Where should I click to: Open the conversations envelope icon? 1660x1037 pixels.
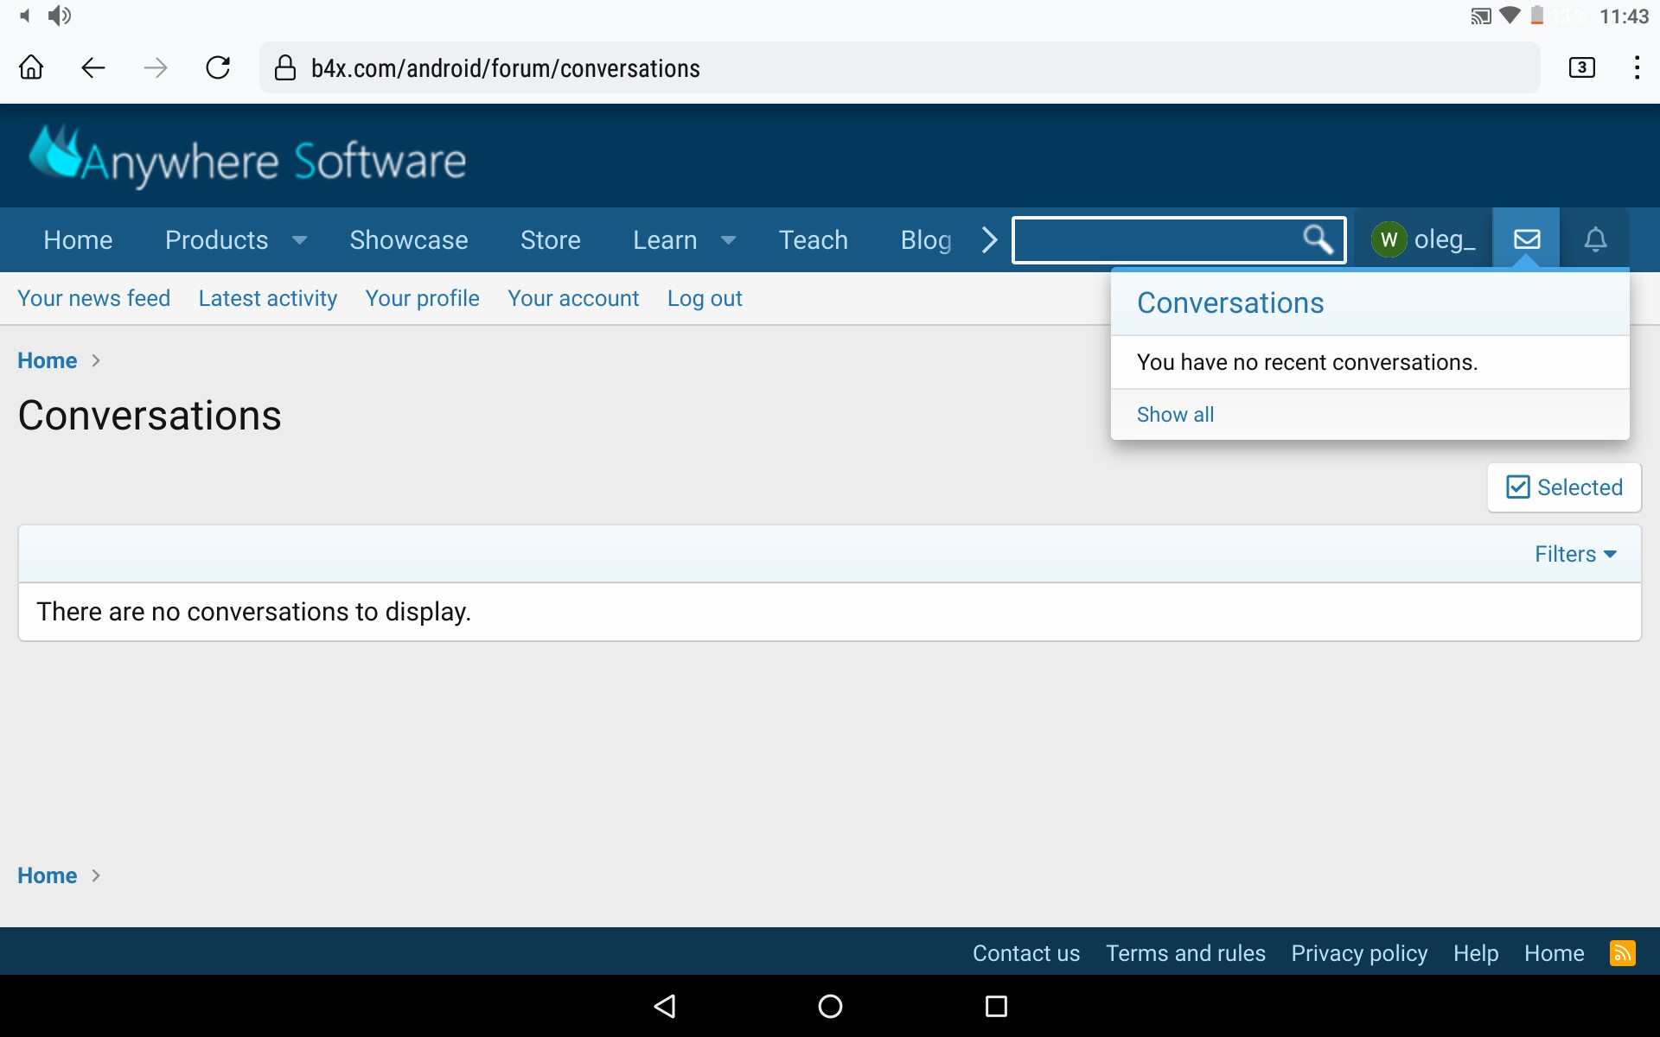click(1527, 239)
